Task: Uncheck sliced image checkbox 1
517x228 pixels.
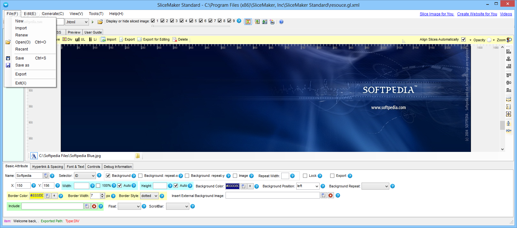Action: [x=153, y=21]
